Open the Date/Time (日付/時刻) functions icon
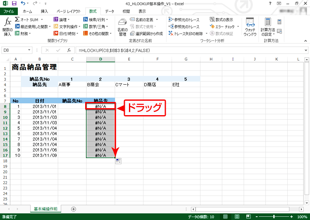Image resolution: width=310 pixels, height=220 pixels. pyautogui.click(x=56, y=33)
